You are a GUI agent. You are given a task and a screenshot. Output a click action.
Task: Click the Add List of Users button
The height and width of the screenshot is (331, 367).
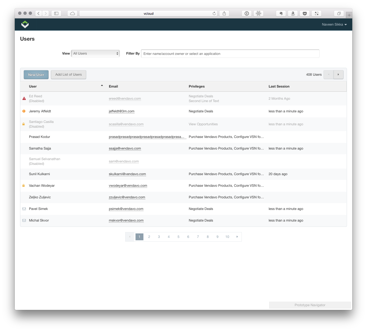[x=69, y=75]
